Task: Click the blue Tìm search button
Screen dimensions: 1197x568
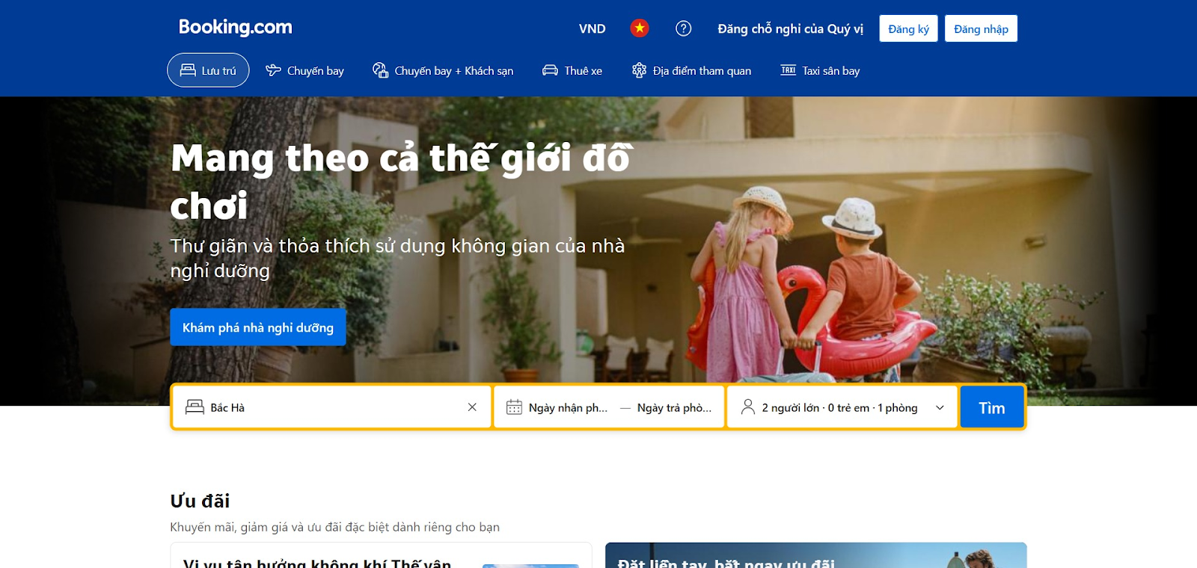Action: tap(992, 407)
